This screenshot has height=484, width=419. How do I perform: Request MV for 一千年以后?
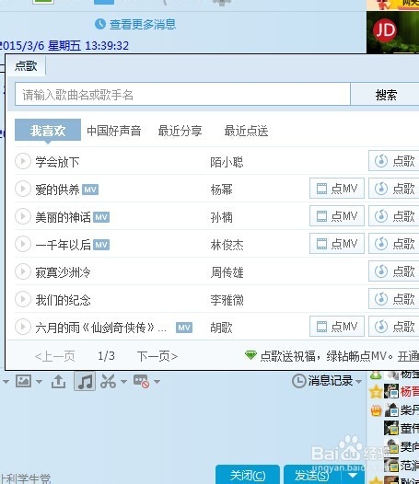[x=337, y=244]
